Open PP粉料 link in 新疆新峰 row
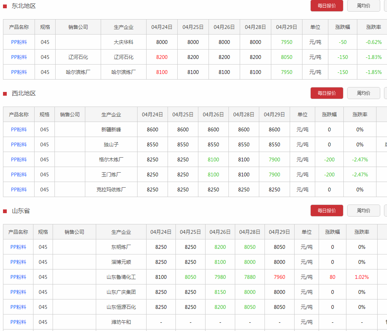The width and height of the screenshot is (387, 331). pyautogui.click(x=19, y=129)
